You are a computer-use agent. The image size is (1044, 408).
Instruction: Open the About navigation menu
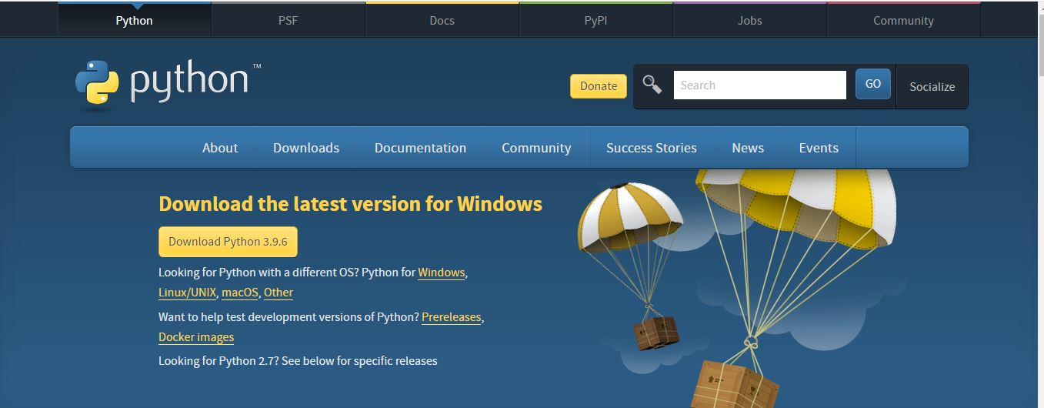point(220,148)
